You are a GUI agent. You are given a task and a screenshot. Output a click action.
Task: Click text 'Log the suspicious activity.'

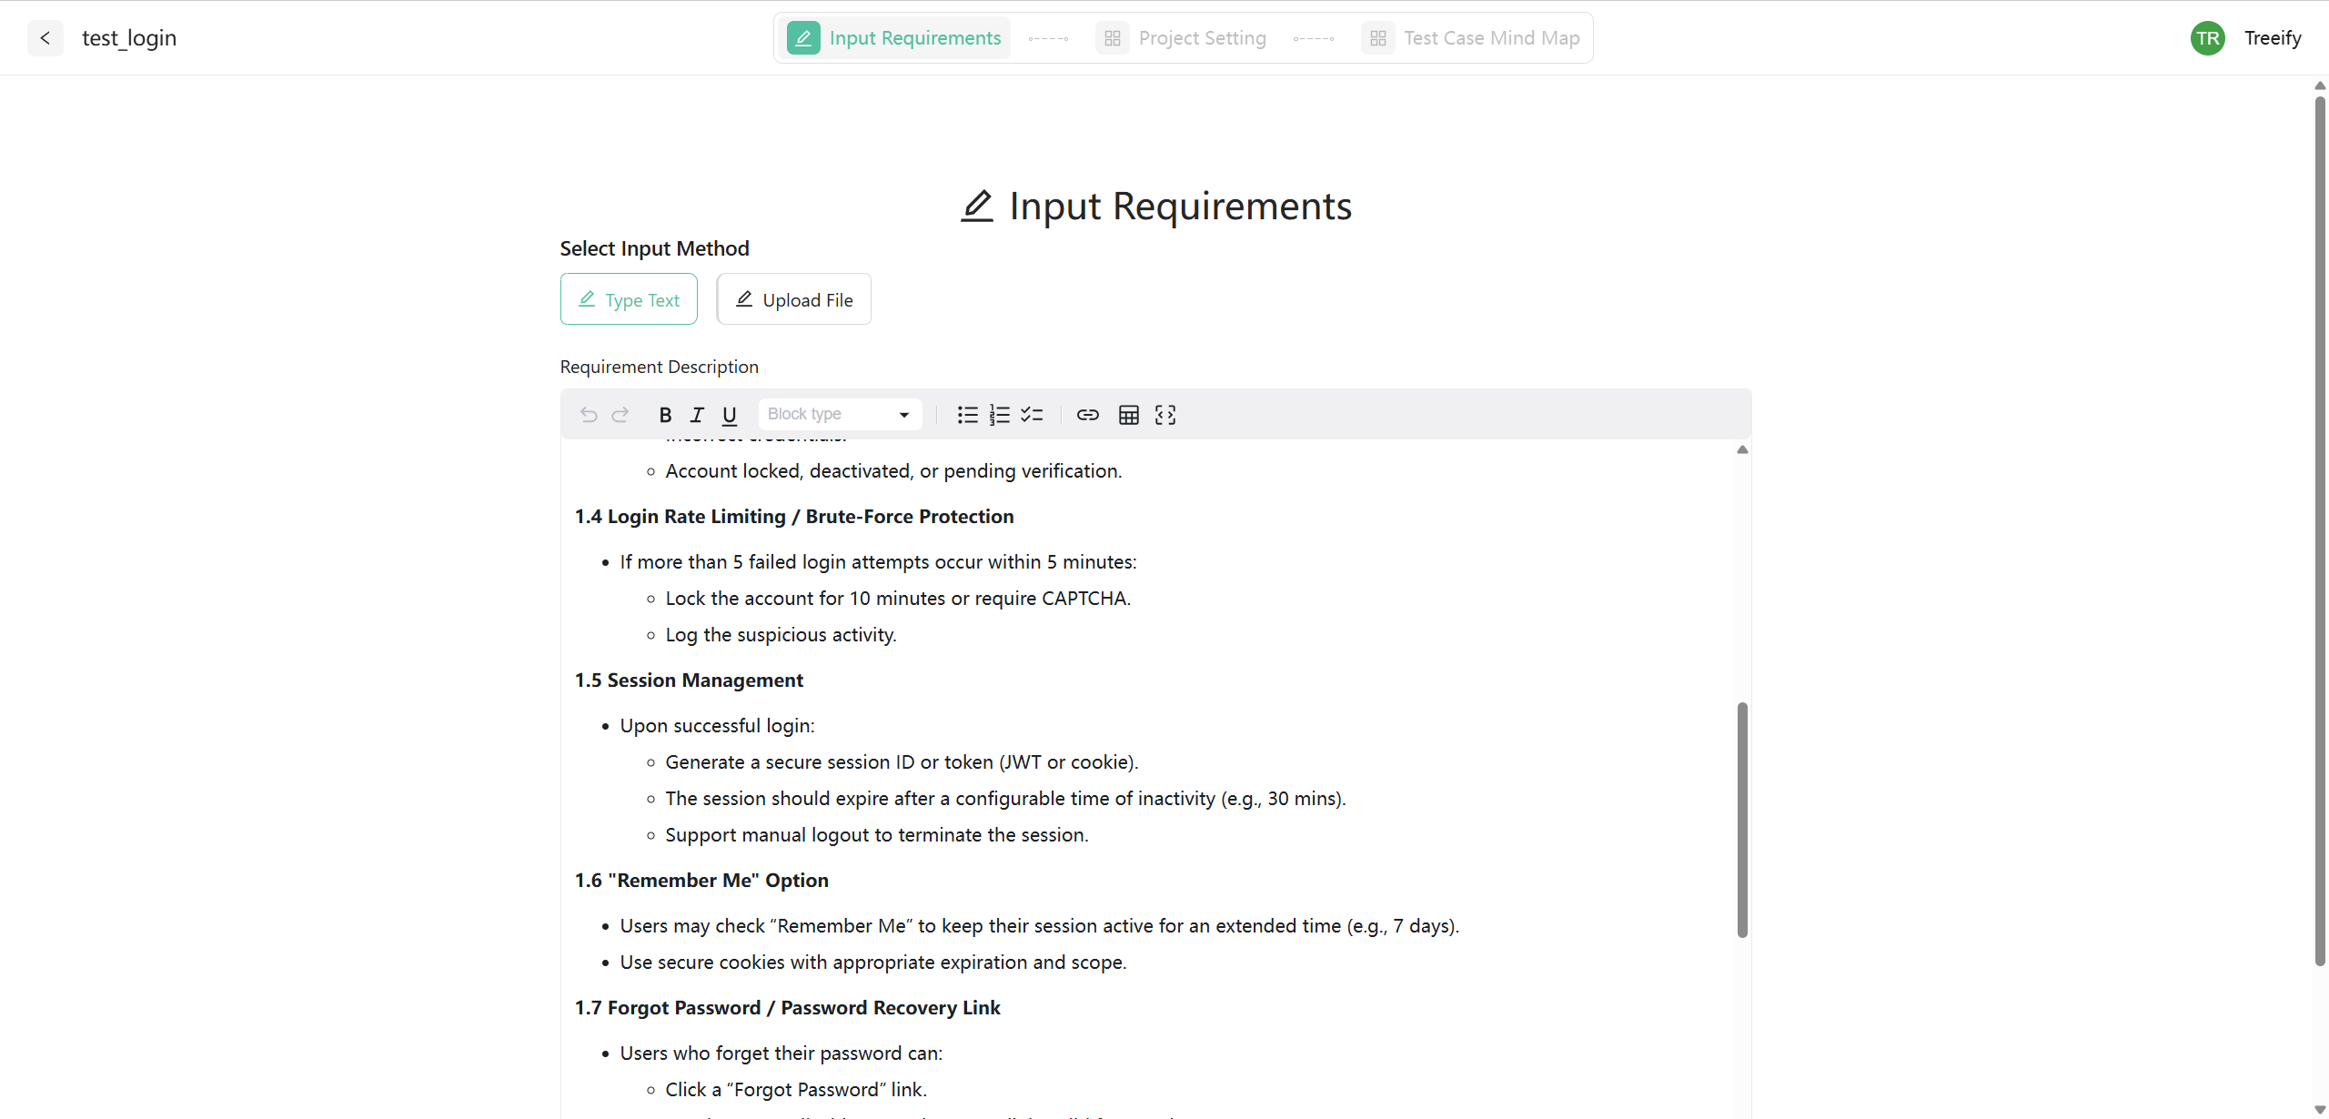coord(781,635)
